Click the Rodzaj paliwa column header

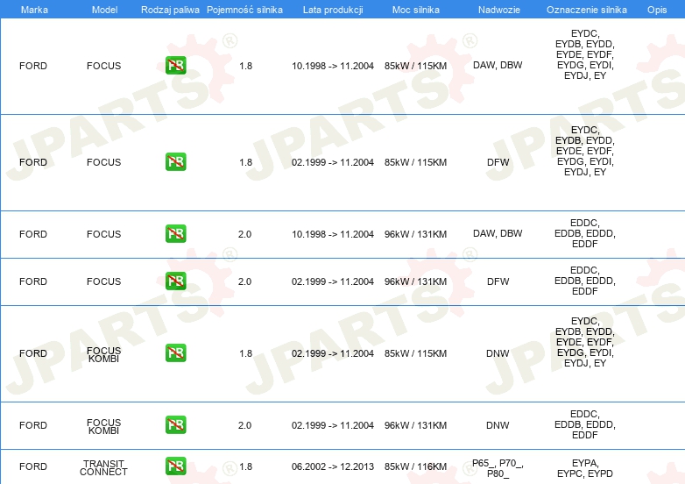pos(170,10)
